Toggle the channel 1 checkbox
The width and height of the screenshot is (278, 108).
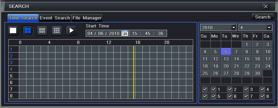[214, 90]
